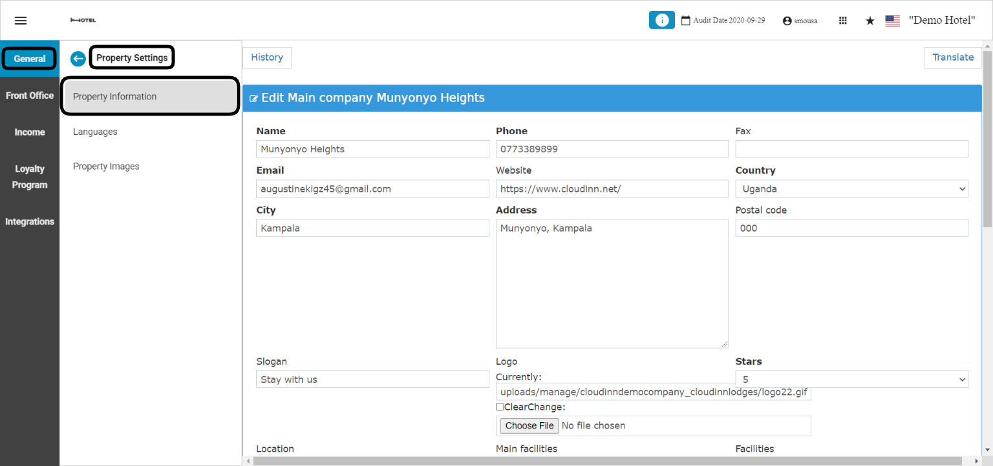Click the user account icon beside smousa
Image resolution: width=993 pixels, height=466 pixels.
coord(787,21)
